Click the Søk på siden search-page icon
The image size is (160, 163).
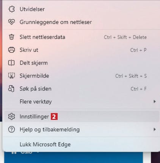pos(11,88)
